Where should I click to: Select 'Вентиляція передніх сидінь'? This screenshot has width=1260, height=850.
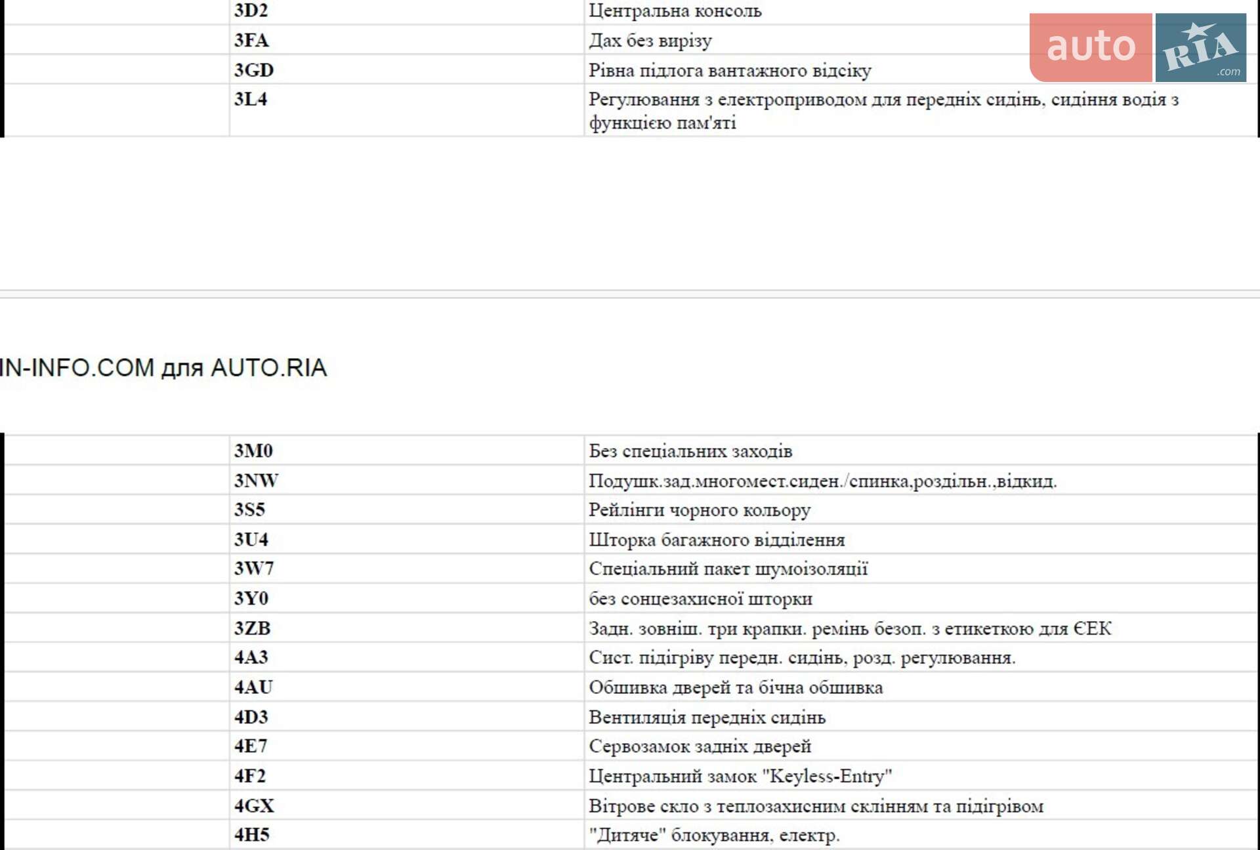click(707, 718)
